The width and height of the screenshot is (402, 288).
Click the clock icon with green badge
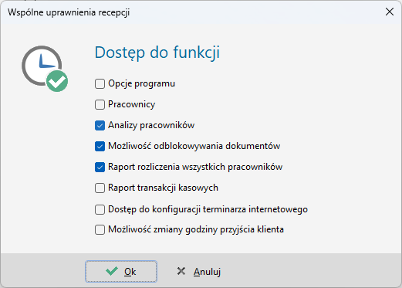[x=45, y=69]
